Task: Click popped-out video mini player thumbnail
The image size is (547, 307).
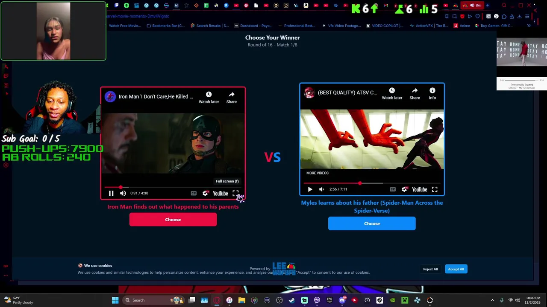Action: [x=522, y=52]
